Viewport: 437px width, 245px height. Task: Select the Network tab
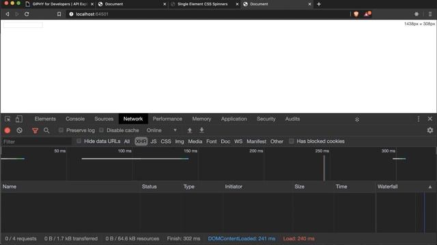[133, 119]
